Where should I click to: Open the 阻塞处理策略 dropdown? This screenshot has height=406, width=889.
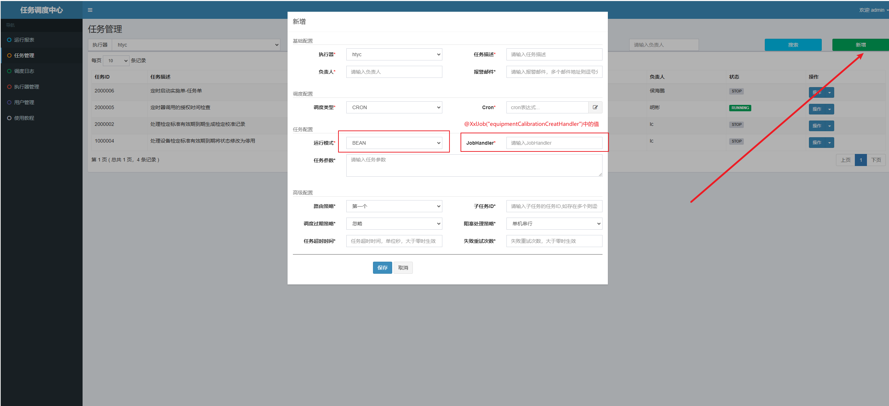[x=554, y=224]
